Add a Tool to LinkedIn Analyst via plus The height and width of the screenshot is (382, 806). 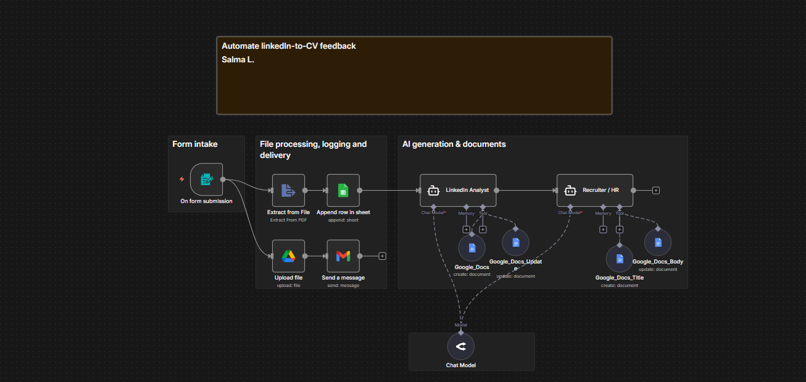coord(483,230)
